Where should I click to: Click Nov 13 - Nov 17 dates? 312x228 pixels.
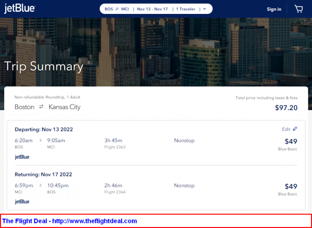tap(152, 9)
